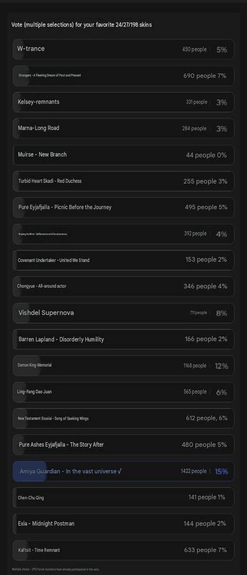Choose Turbid Heart Skadi - Red Duchess
Image resolution: width=247 pixels, height=575 pixels.
(x=123, y=181)
